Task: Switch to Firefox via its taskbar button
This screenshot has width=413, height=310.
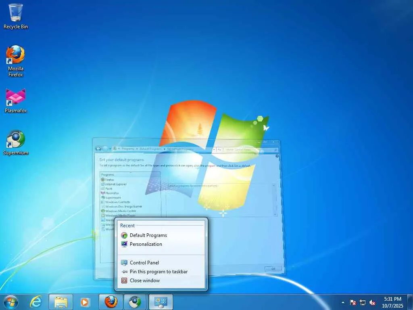Action: [x=111, y=302]
